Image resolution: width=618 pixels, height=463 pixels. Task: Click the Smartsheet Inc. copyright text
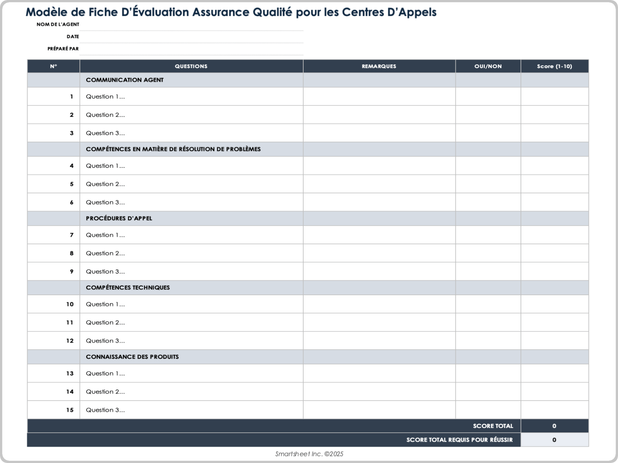tap(309, 454)
